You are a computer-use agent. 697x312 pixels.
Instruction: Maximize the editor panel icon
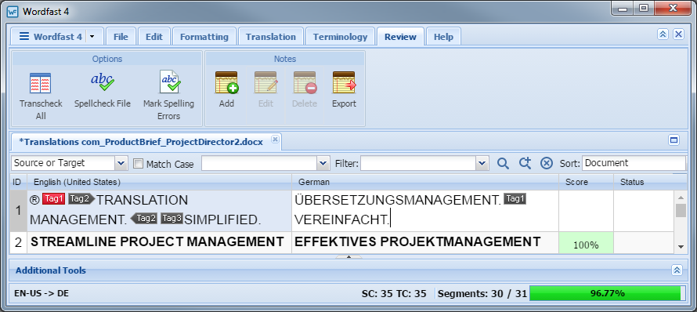674,140
